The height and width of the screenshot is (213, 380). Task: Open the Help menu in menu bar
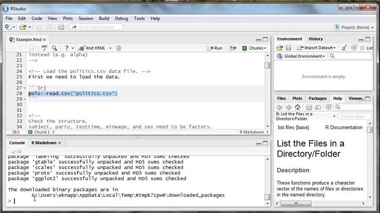pyautogui.click(x=155, y=18)
